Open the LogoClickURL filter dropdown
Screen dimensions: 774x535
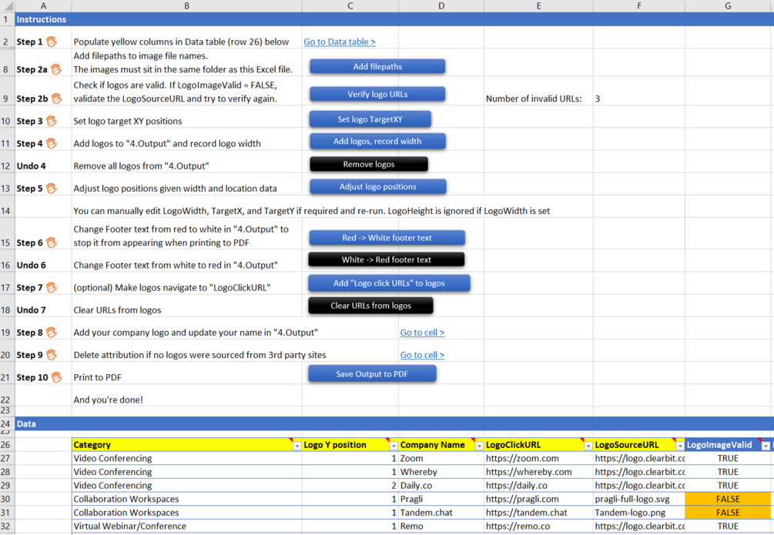click(588, 446)
